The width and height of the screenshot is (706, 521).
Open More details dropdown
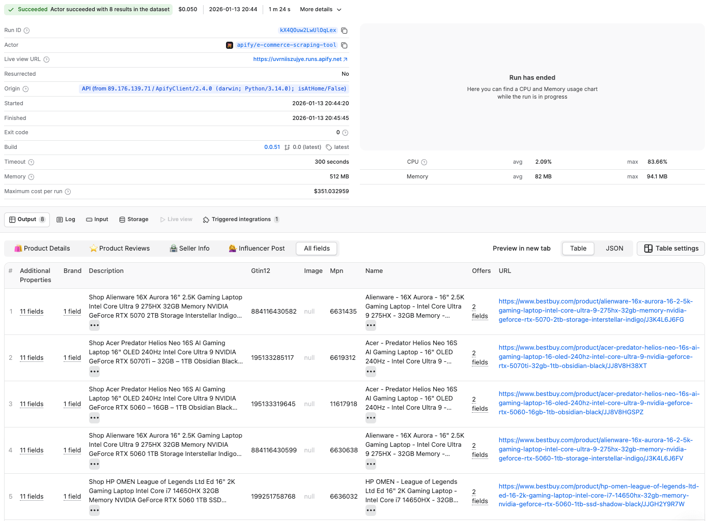321,9
